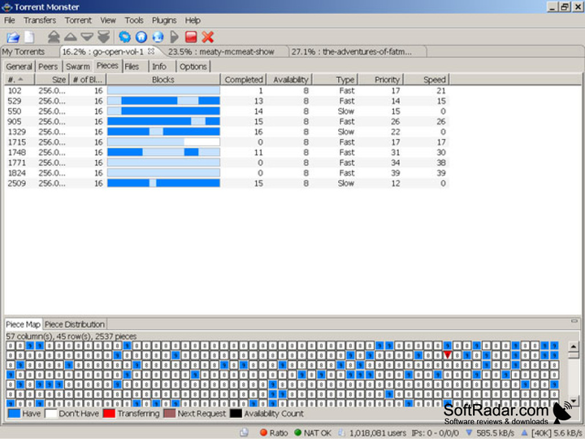Click the black Availability Count swatch

(236, 413)
